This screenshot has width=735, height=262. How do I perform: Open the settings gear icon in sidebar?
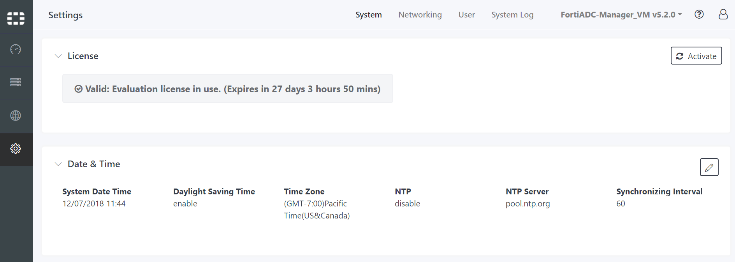(16, 148)
